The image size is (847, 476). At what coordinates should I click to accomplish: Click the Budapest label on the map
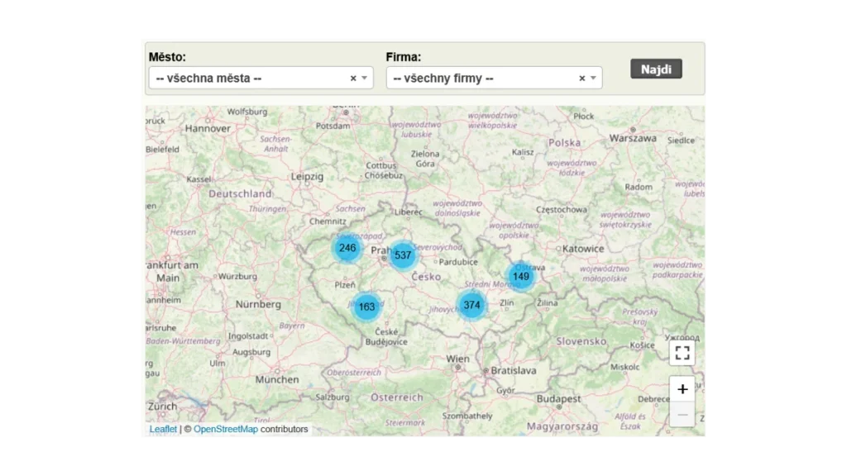pyautogui.click(x=558, y=399)
